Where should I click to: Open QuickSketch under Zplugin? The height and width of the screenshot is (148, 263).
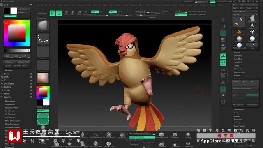point(10,111)
